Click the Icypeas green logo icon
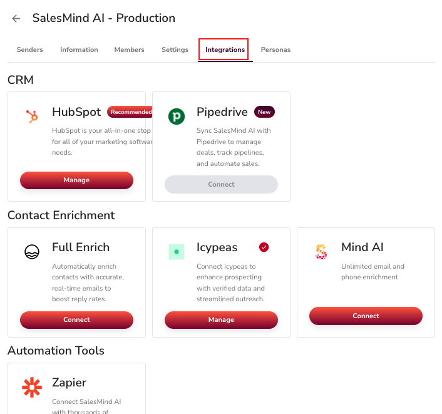The width and height of the screenshot is (442, 414). 177,252
